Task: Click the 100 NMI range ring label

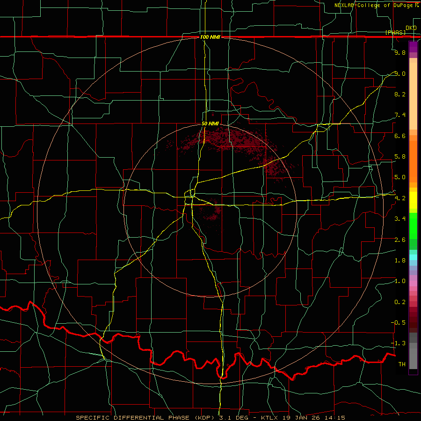Action: pos(210,37)
